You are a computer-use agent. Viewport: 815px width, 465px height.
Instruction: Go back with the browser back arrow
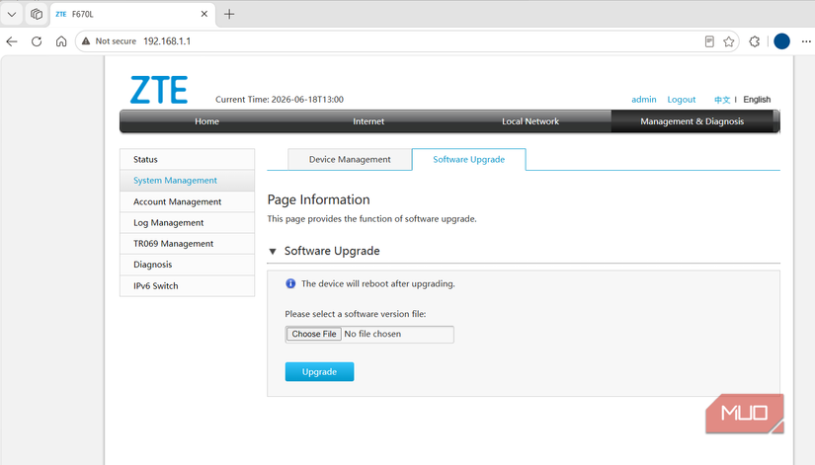[x=12, y=41]
